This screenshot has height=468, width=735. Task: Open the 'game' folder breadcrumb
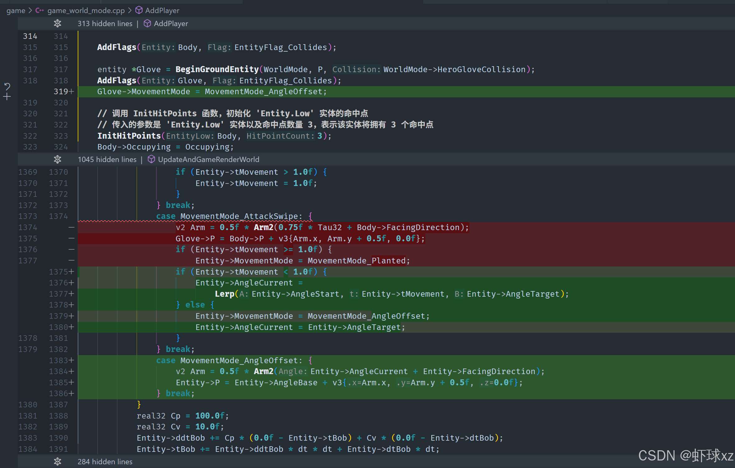click(16, 11)
